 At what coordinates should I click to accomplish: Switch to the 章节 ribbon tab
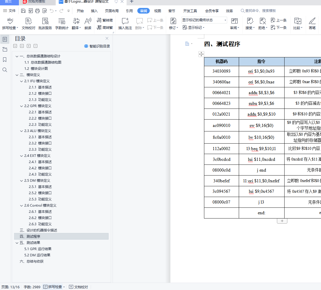coord(172,11)
